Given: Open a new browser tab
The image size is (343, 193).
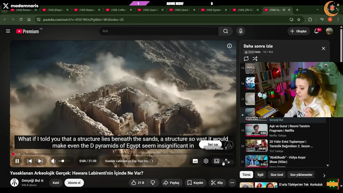Looking at the screenshot, I should (297, 10).
